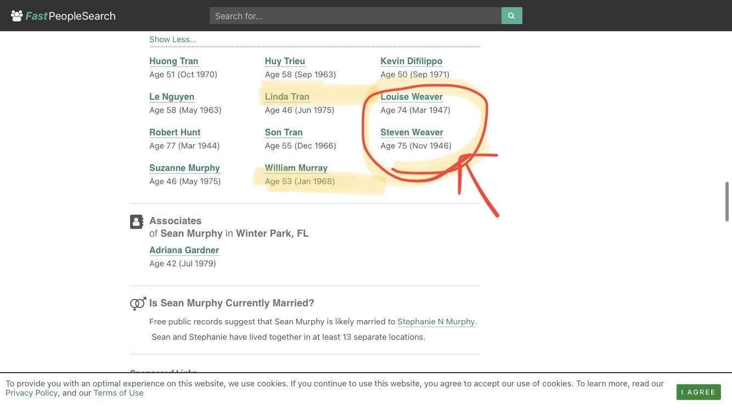Click the text Age 74 (Mar 1947)
This screenshot has height=411, width=732.
(x=415, y=110)
